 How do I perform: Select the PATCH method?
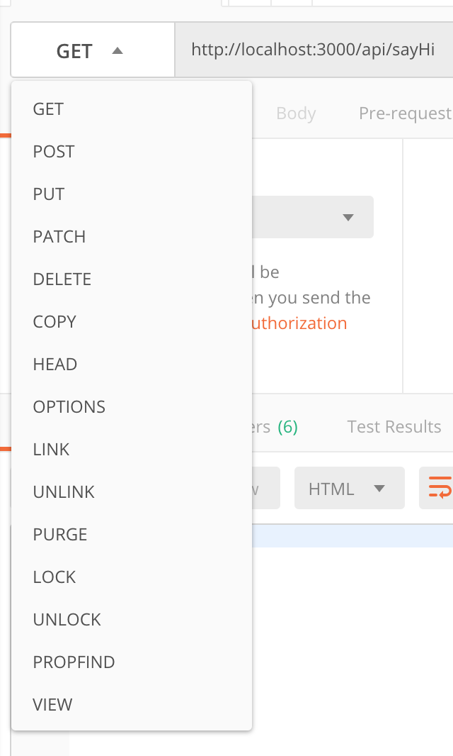pyautogui.click(x=59, y=236)
